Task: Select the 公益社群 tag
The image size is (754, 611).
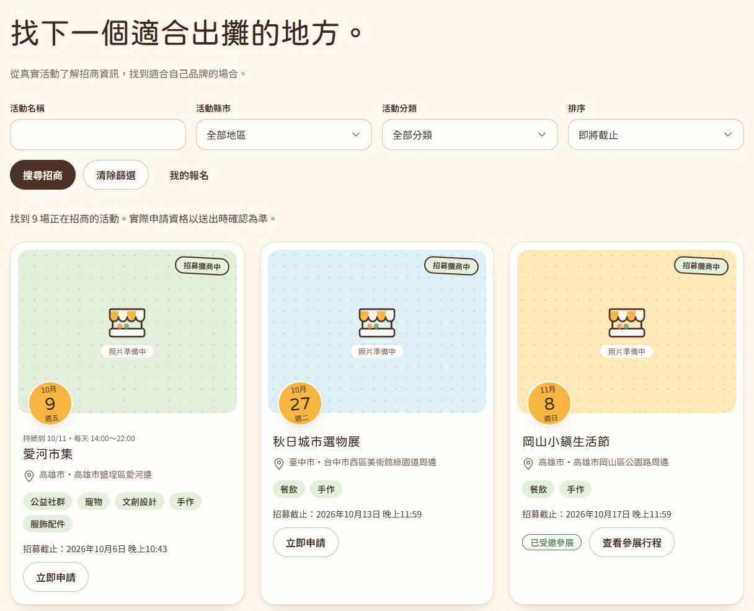Action: 48,502
